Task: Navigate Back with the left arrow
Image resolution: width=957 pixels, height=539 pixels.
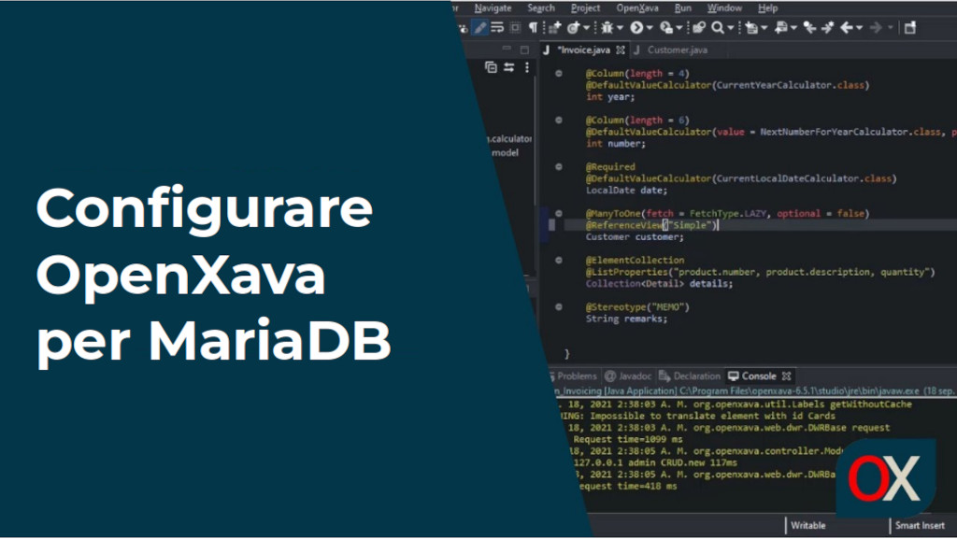Action: coord(847,27)
